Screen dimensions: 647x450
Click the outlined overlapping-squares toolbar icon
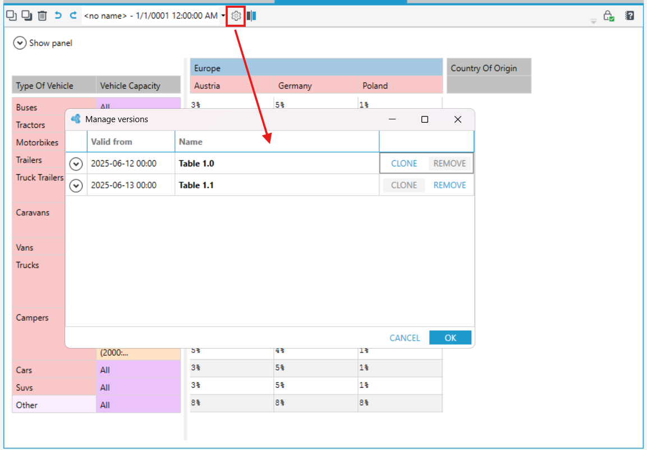[x=11, y=16]
